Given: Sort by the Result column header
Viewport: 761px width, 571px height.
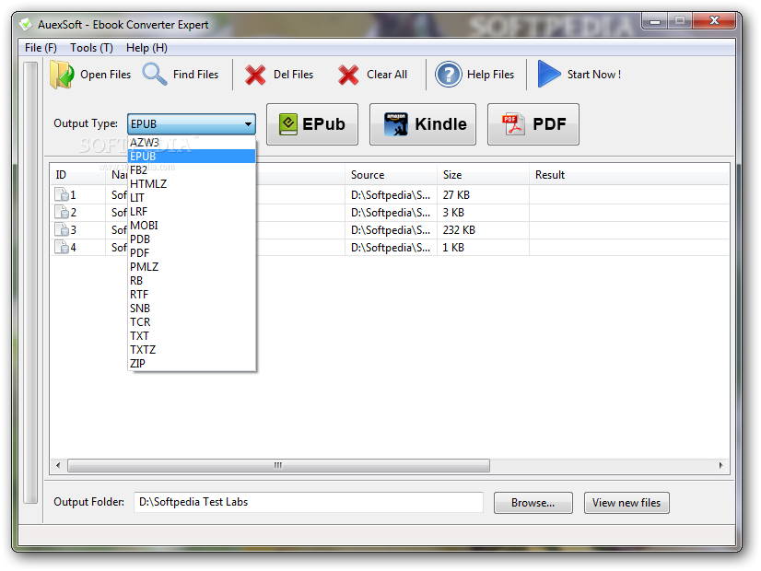Looking at the screenshot, I should (629, 175).
